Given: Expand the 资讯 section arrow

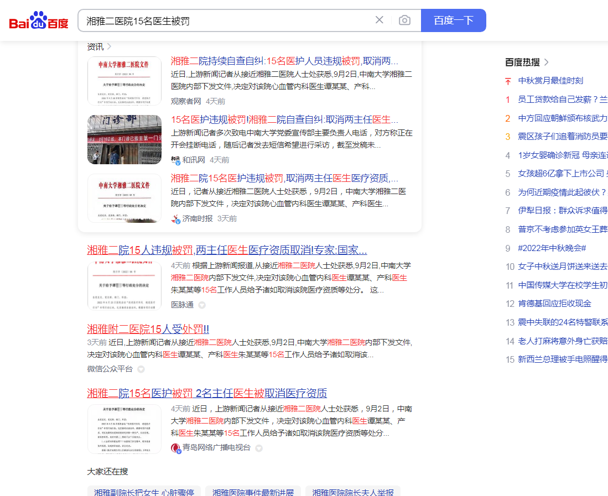Looking at the screenshot, I should click(110, 46).
